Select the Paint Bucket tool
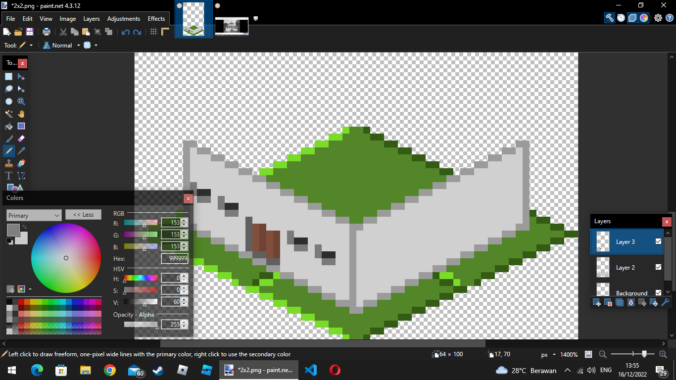This screenshot has width=676, height=380. tap(9, 126)
